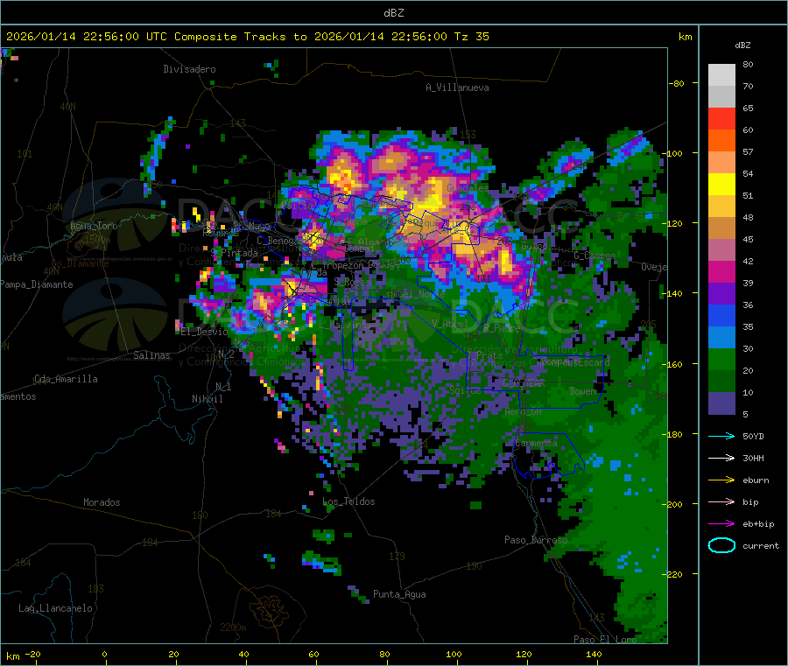Select the slate purple 5-10 dBZ swatch
788x666 pixels.
pyautogui.click(x=721, y=403)
